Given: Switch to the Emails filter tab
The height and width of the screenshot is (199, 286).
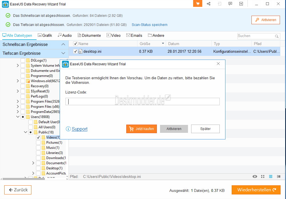Looking at the screenshot, I should (134, 35).
